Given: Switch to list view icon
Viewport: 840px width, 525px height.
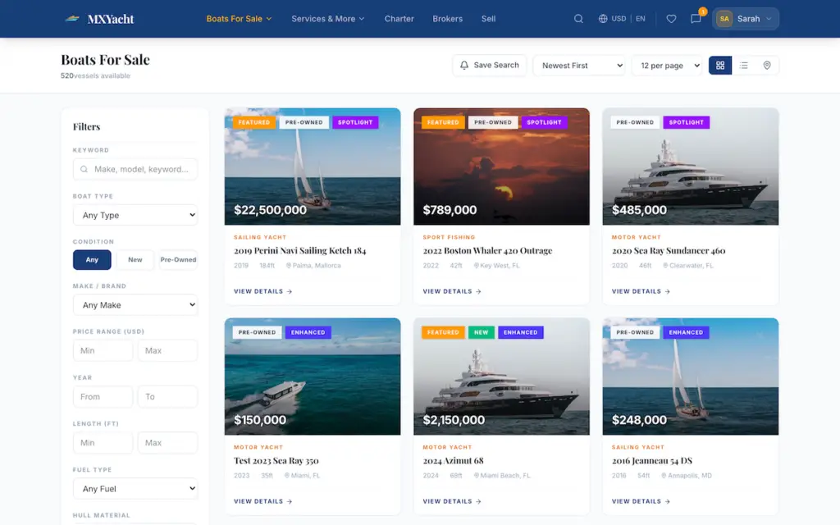Looking at the screenshot, I should pyautogui.click(x=743, y=66).
